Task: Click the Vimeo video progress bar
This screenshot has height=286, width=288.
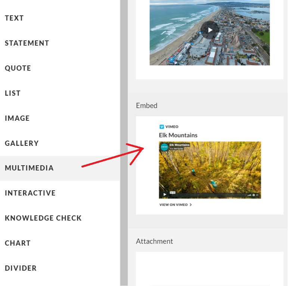Action: 209,195
